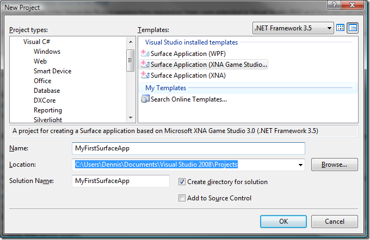370x240 pixels.
Task: Select the Database project type
Action: (x=47, y=91)
